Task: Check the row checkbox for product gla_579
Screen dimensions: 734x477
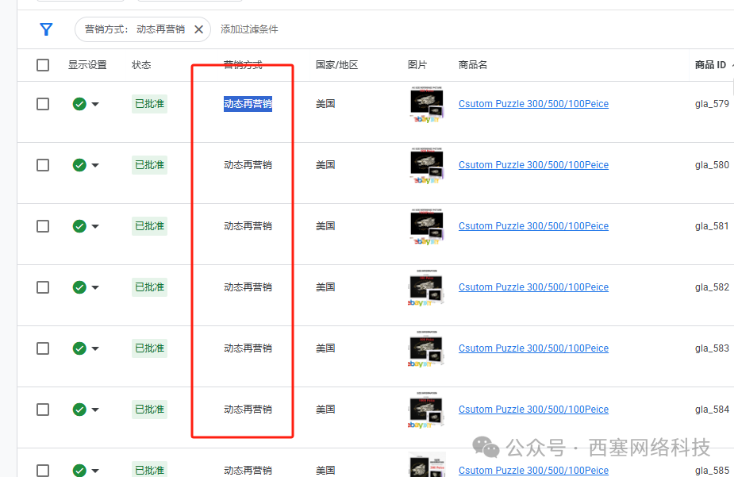Action: coord(43,104)
